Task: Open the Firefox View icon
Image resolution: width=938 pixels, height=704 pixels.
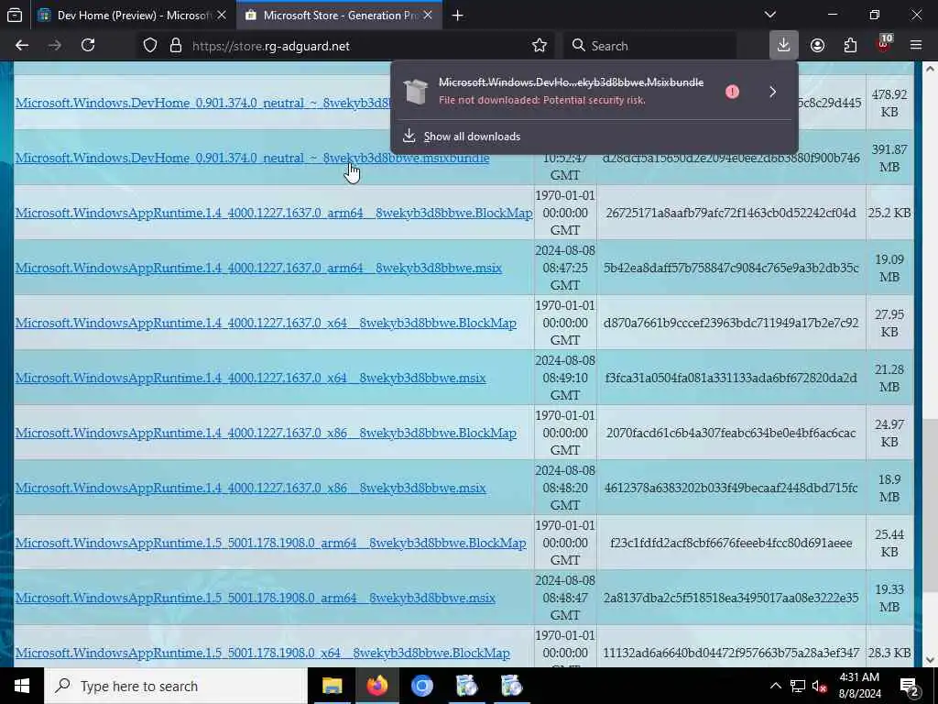Action: 15,16
